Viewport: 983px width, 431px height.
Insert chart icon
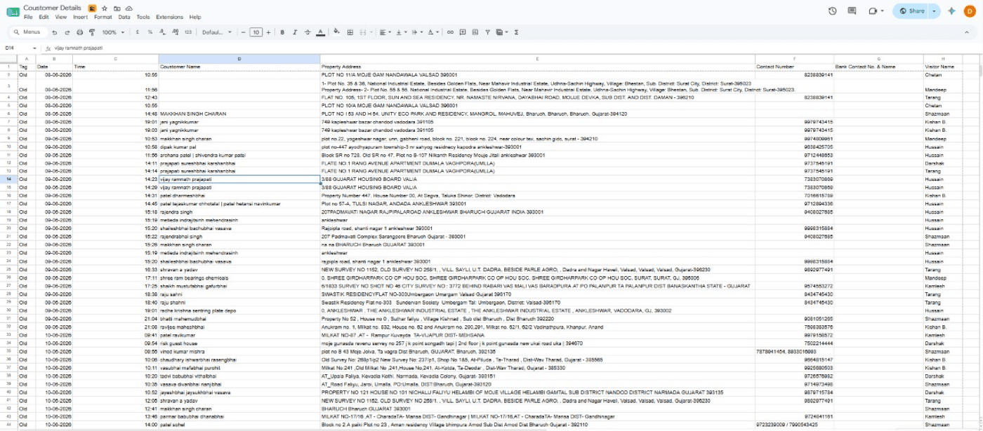coord(475,32)
